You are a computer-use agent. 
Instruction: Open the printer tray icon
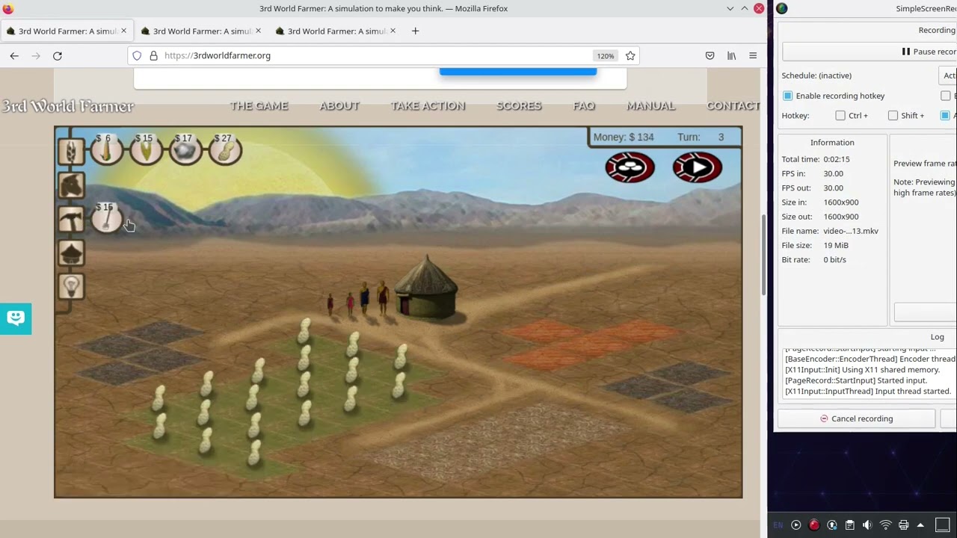click(903, 525)
